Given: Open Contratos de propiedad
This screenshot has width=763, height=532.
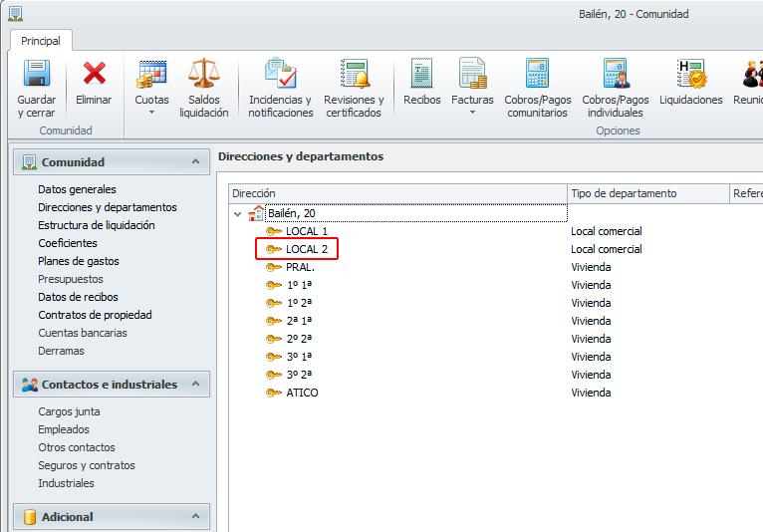Looking at the screenshot, I should pyautogui.click(x=95, y=315).
